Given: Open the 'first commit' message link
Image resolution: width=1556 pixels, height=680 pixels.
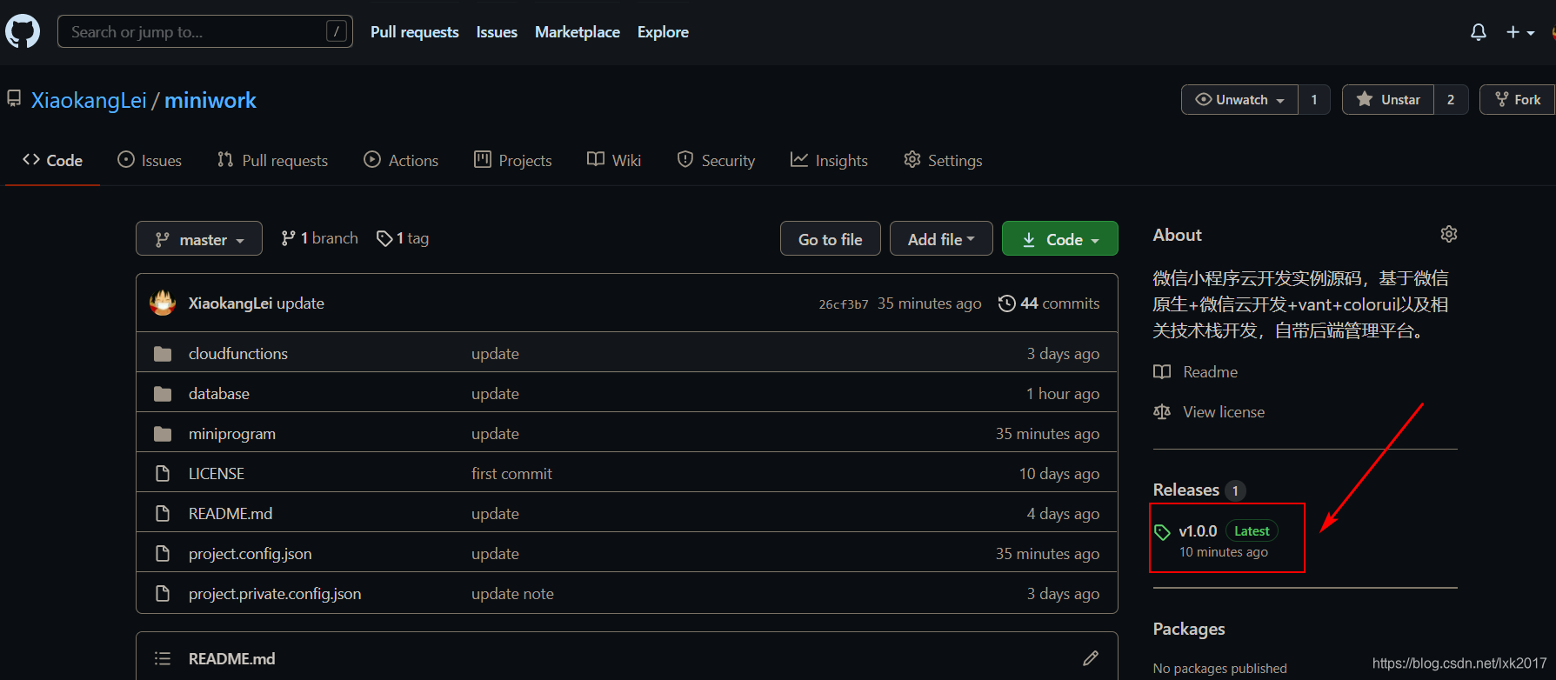Looking at the screenshot, I should click(511, 474).
